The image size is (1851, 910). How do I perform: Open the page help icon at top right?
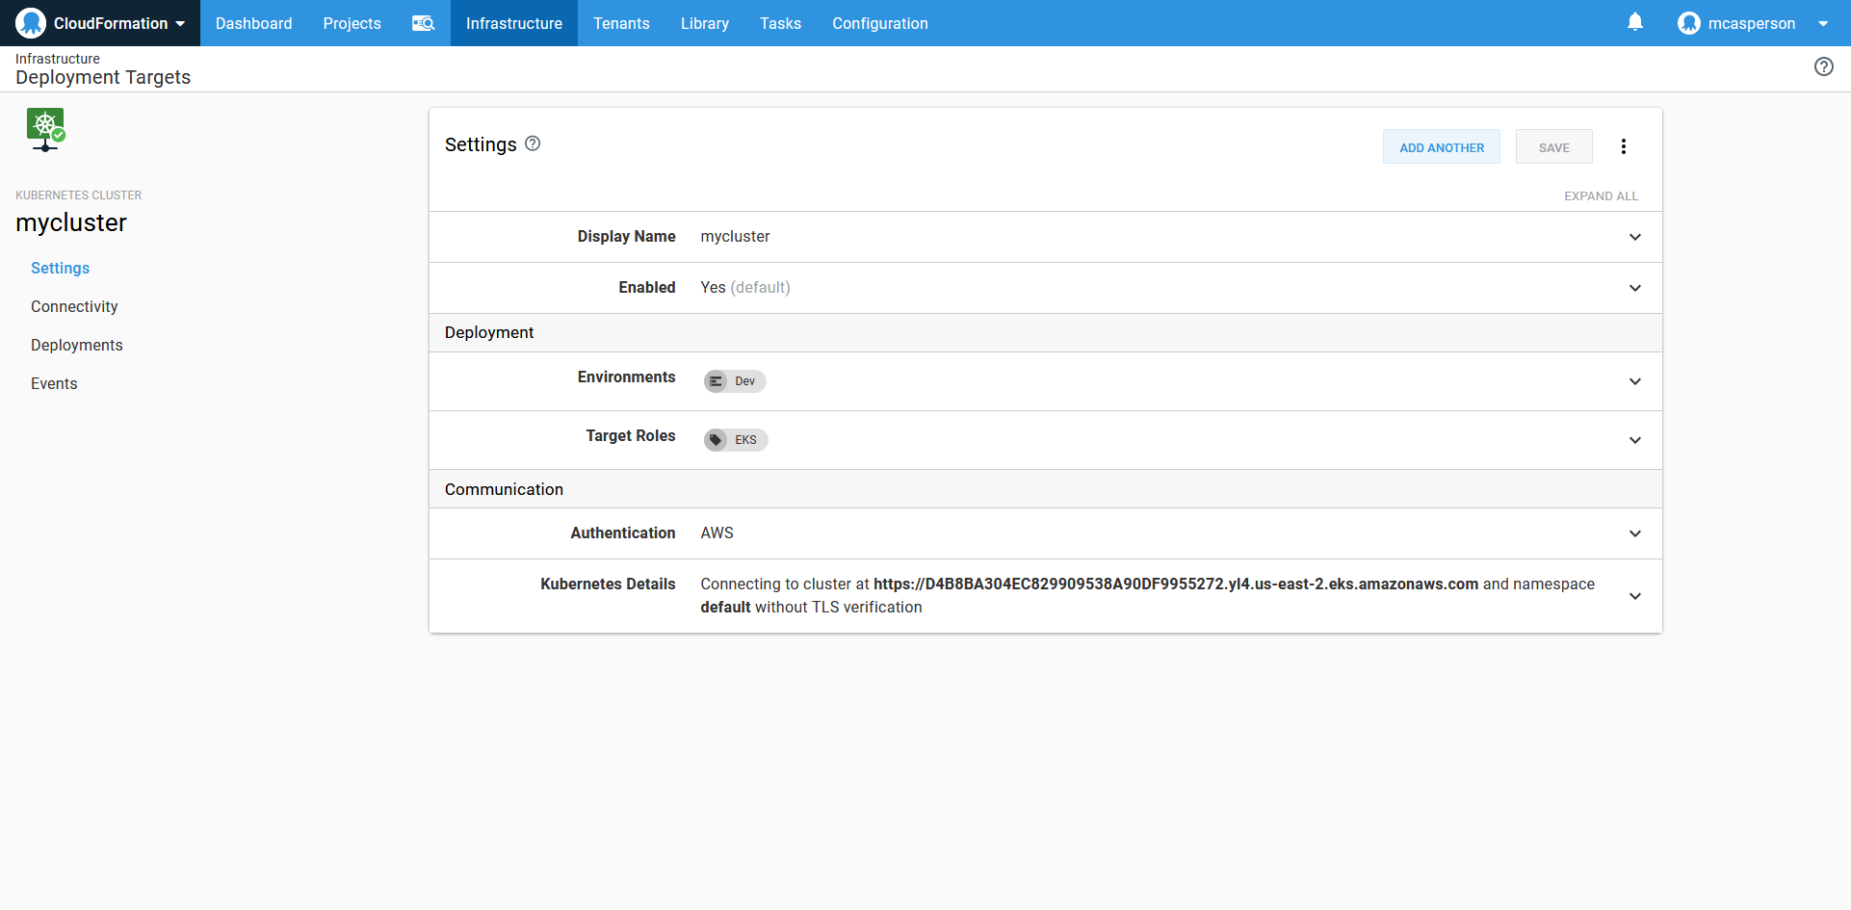[1823, 66]
